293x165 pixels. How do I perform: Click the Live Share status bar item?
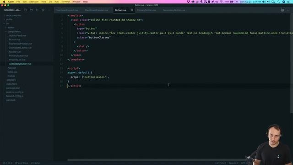pyautogui.click(x=22, y=163)
